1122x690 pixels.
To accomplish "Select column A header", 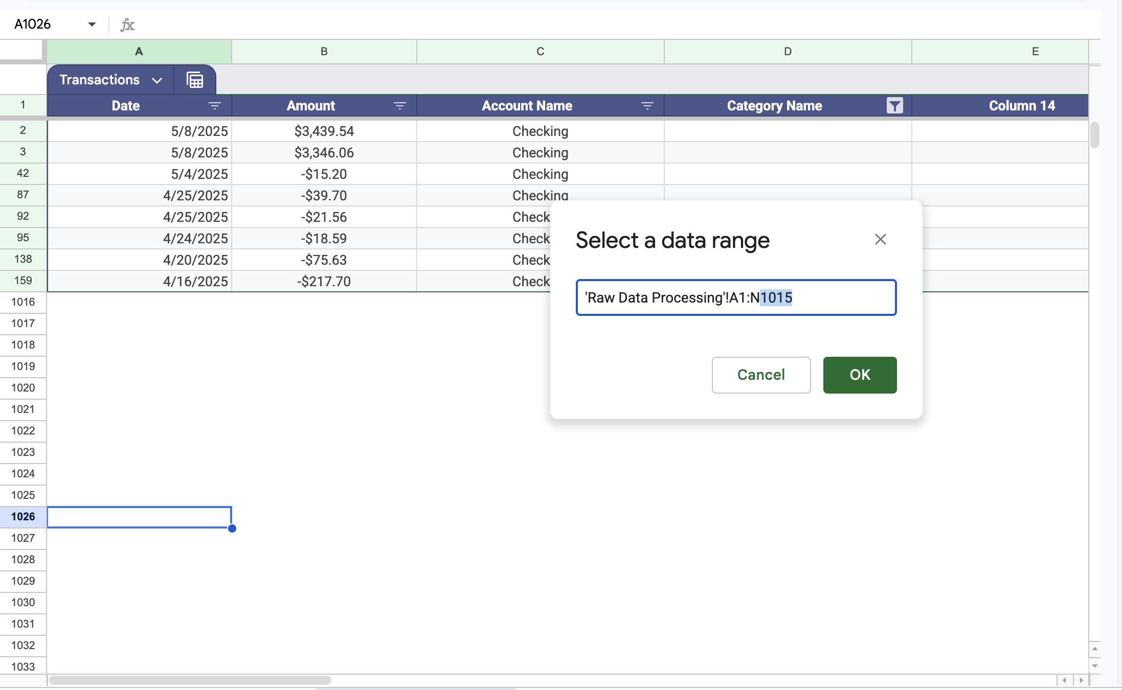I will [x=139, y=52].
